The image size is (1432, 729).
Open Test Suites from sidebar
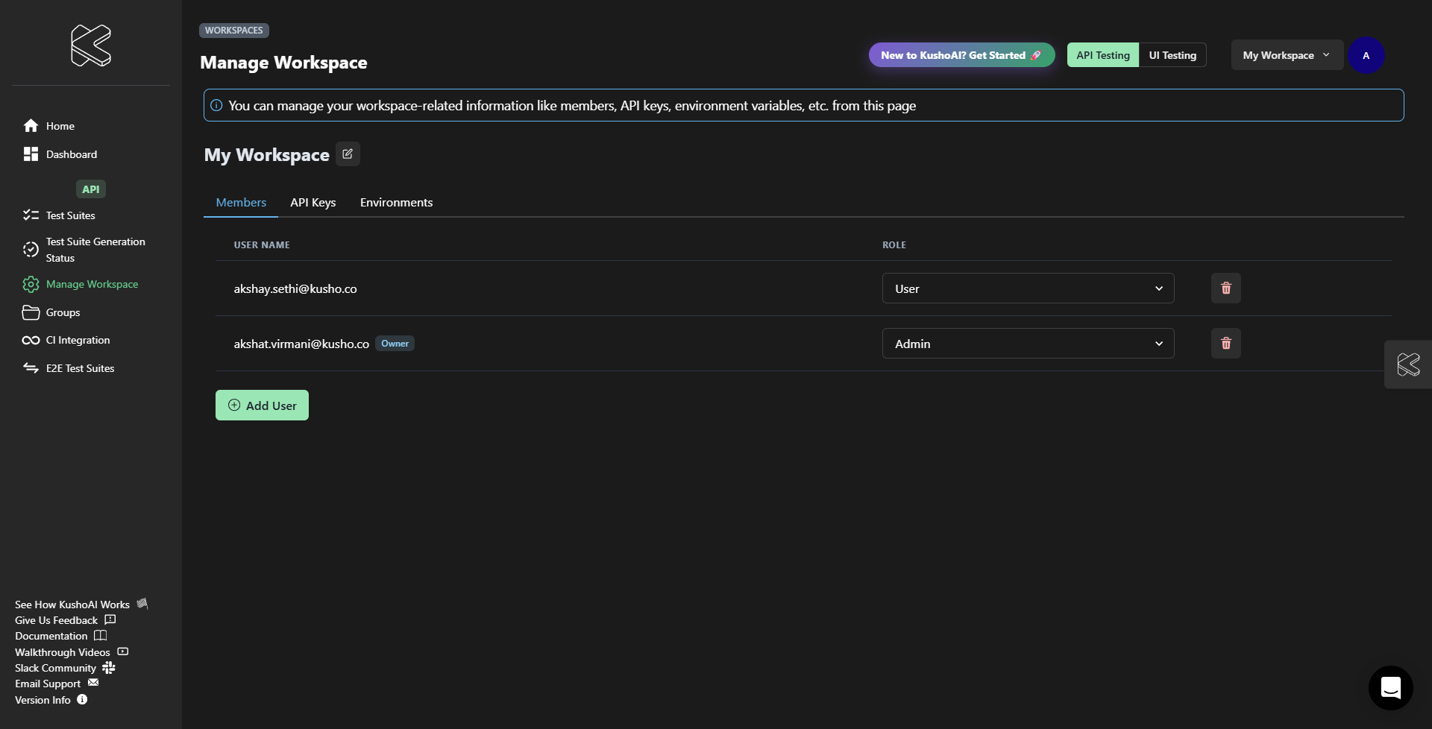tap(71, 215)
